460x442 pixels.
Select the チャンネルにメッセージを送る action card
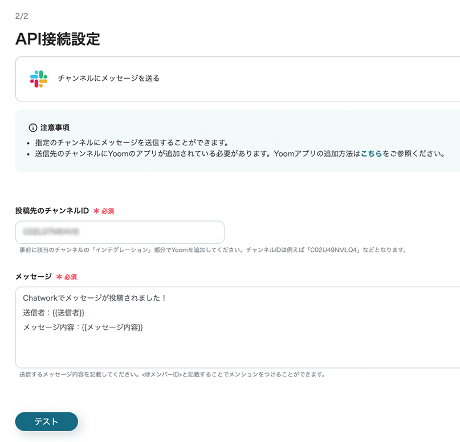click(x=238, y=79)
